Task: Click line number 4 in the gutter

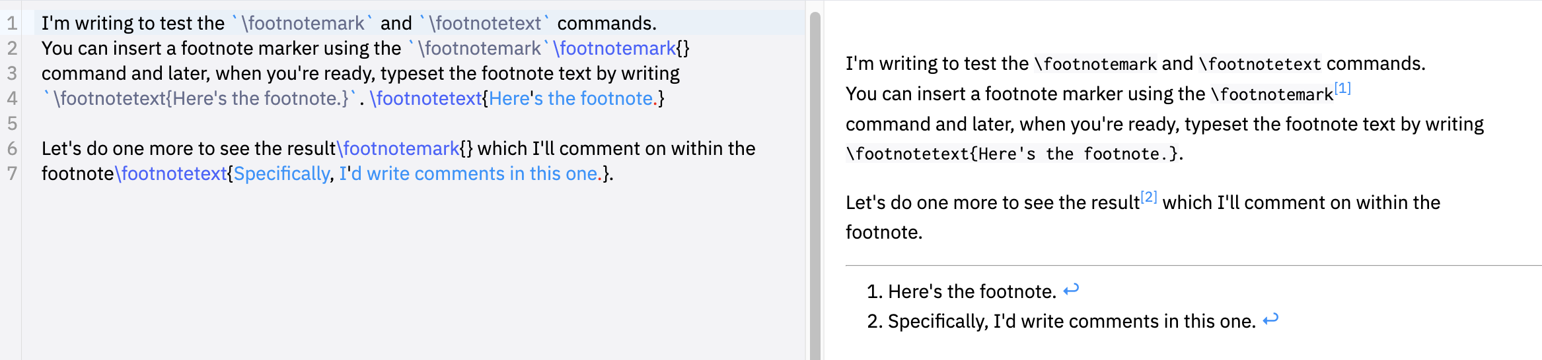Action: click(x=12, y=98)
